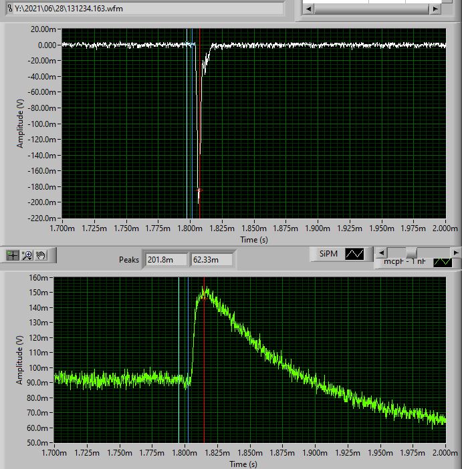Screen dimensions: 462x469
Task: Click left arrow of slider beside SiPM legend
Action: pyautogui.click(x=382, y=253)
